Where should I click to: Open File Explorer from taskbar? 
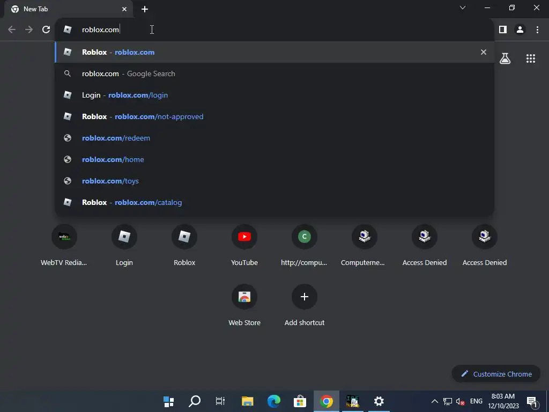(248, 401)
